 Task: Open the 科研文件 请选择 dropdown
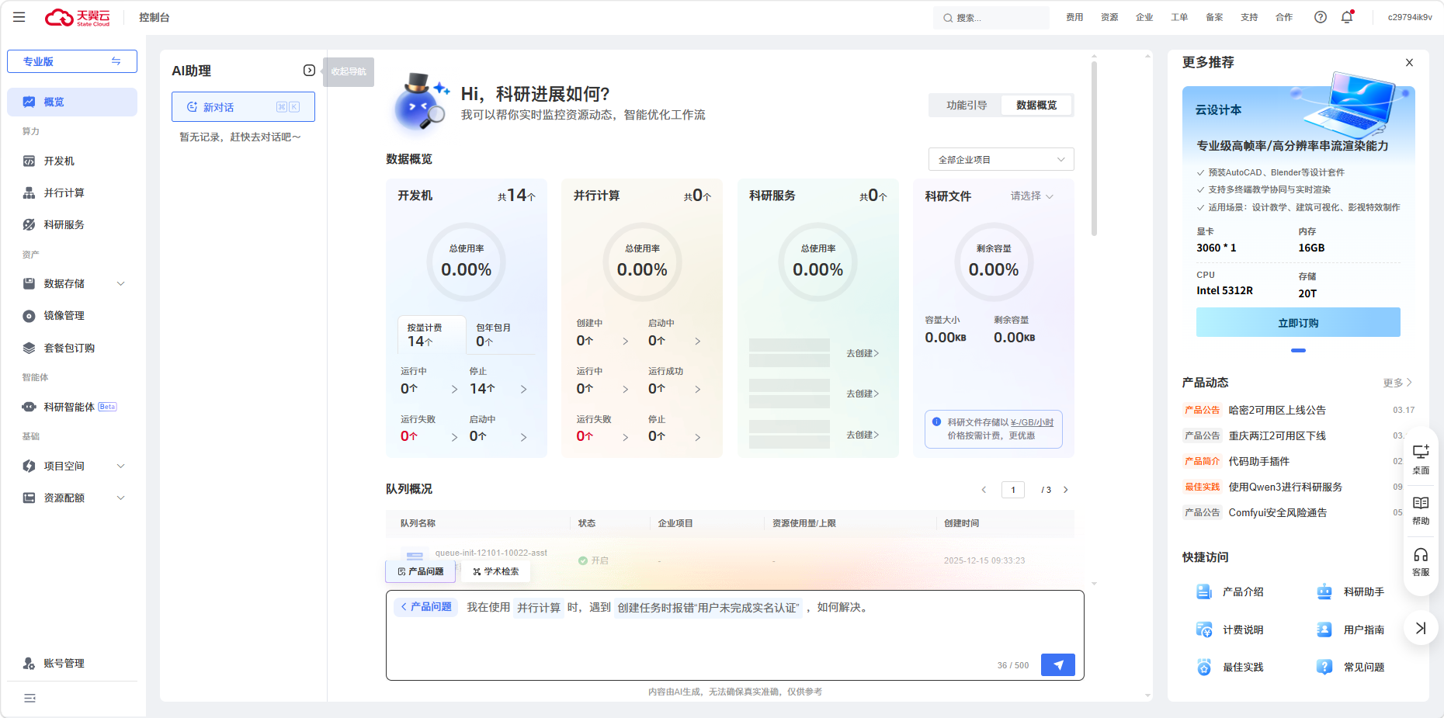coord(1031,196)
